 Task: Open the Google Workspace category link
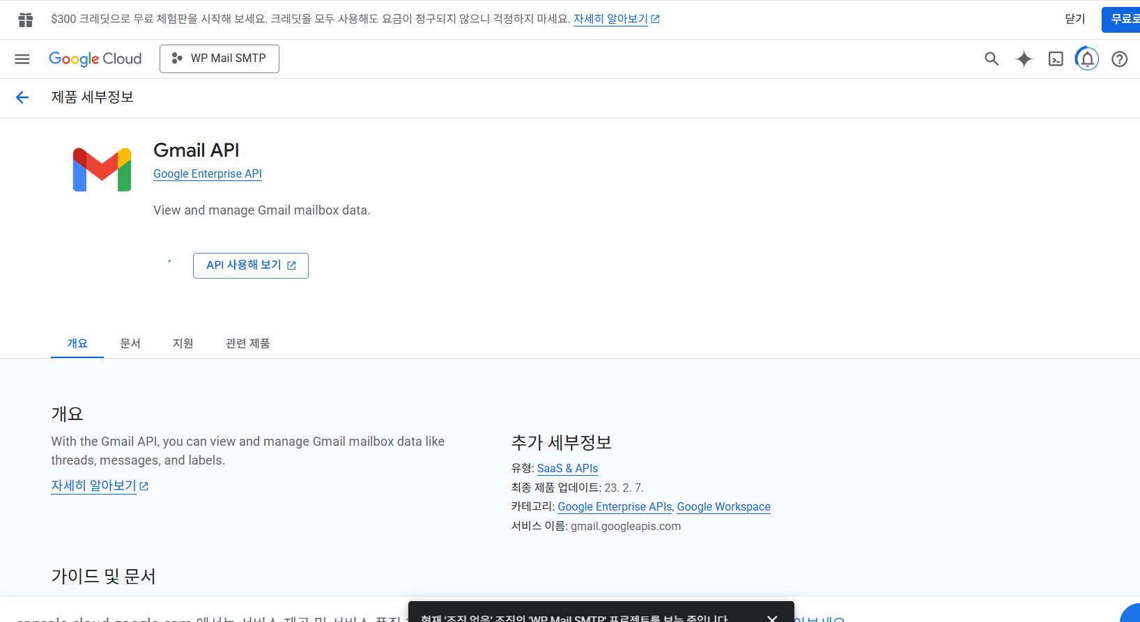[723, 507]
